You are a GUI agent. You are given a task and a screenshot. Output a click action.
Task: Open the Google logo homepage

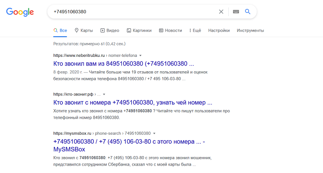tap(20, 12)
